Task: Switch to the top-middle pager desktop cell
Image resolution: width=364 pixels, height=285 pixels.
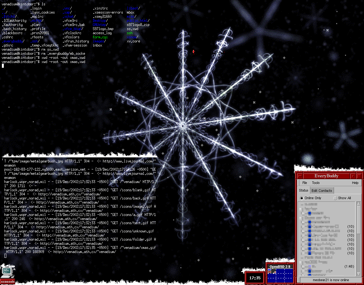Action: [x=280, y=271]
